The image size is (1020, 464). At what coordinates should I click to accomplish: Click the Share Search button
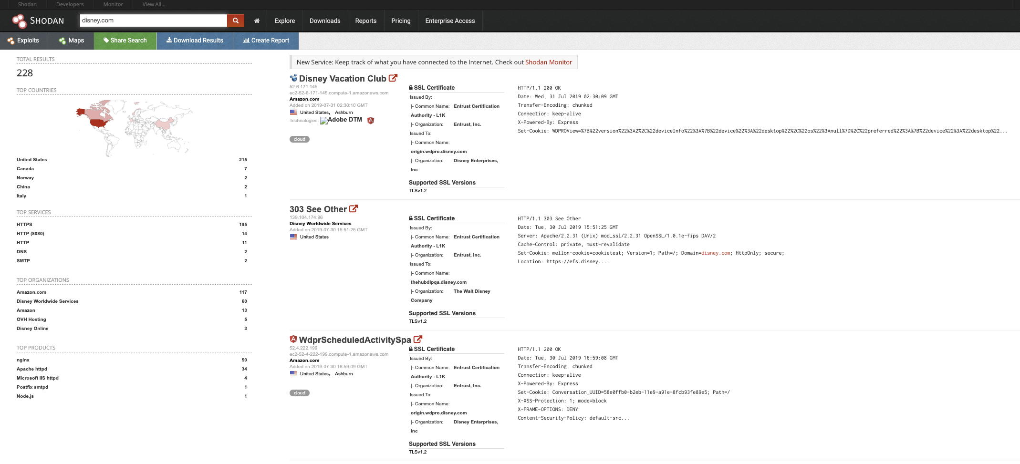click(125, 41)
